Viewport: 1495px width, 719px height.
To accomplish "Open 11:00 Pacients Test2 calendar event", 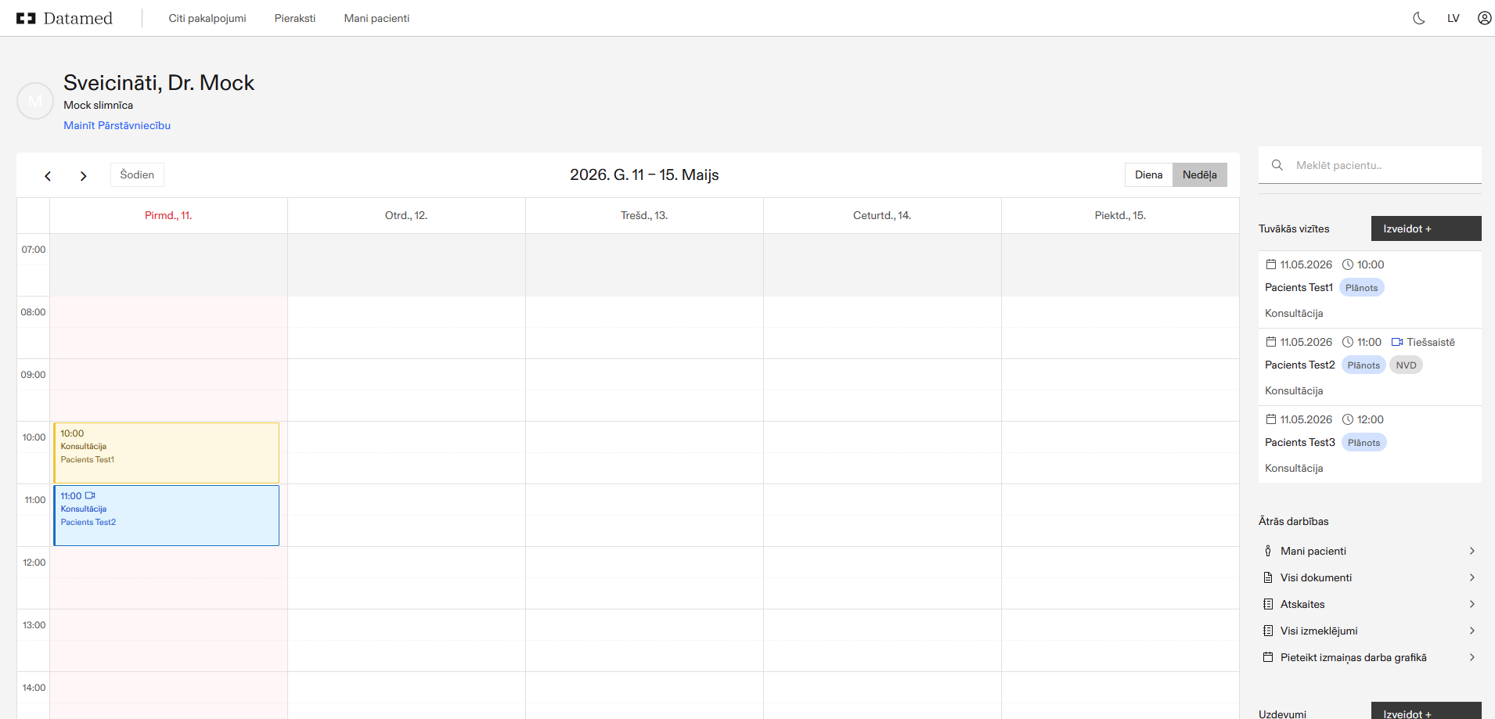I will point(166,516).
